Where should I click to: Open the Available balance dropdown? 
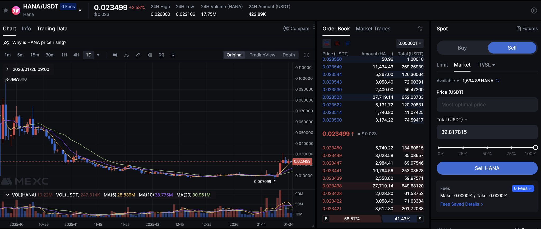pyautogui.click(x=448, y=81)
